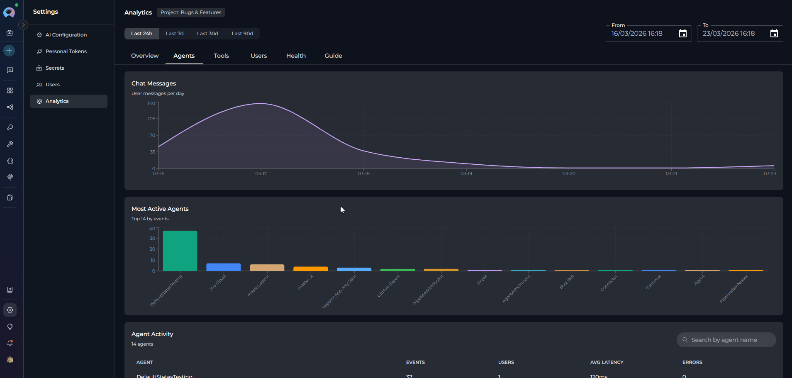This screenshot has height=378, width=792.
Task: Click the wrench toolkits icon in sidebar
Action: [x=10, y=144]
